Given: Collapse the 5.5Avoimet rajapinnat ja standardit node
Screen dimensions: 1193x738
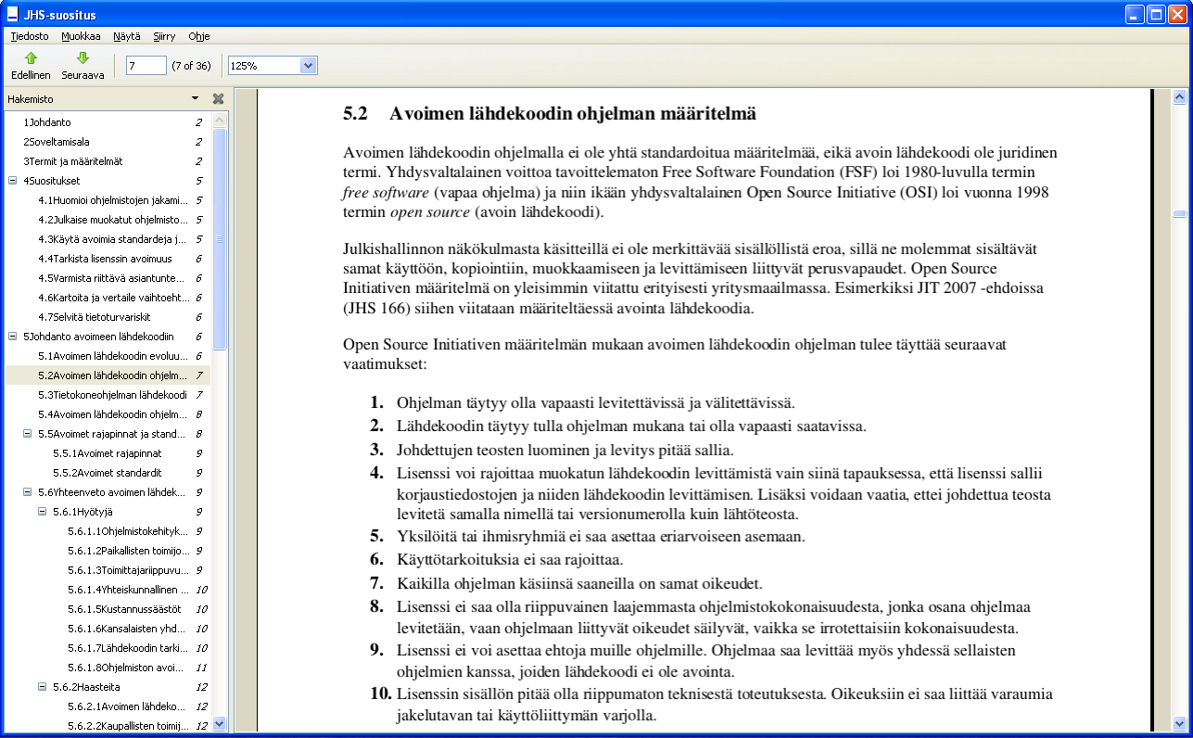Looking at the screenshot, I should coord(27,434).
